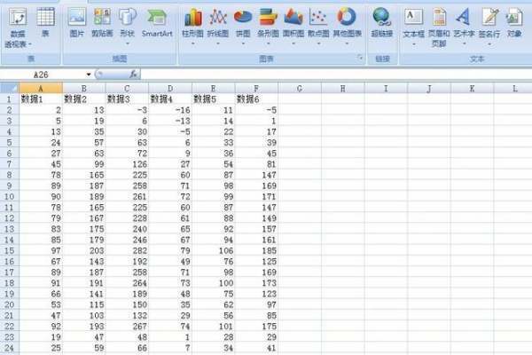Viewport: 532px width, 355px height.
Task: Insert a 条形图 bar chart
Action: (x=268, y=27)
